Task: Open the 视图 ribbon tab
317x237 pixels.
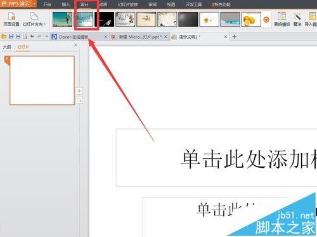Action: 171,4
